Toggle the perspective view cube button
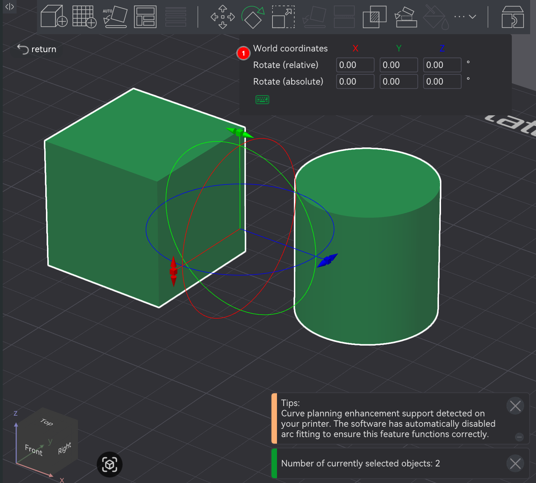Screen dimensions: 536x483 (110, 464)
